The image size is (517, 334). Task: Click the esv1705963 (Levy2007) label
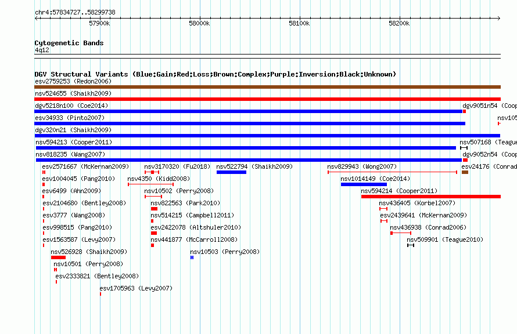[x=136, y=288]
